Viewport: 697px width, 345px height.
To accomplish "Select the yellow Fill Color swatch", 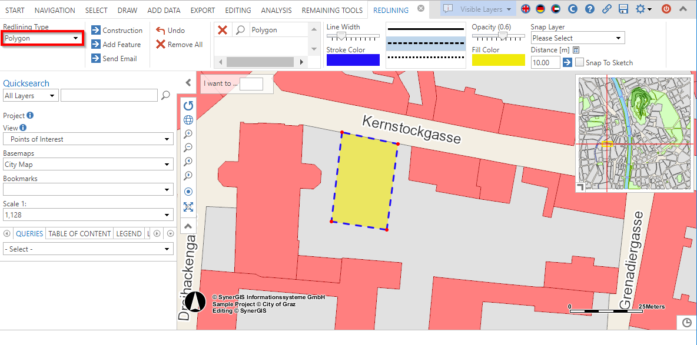I will [x=498, y=60].
